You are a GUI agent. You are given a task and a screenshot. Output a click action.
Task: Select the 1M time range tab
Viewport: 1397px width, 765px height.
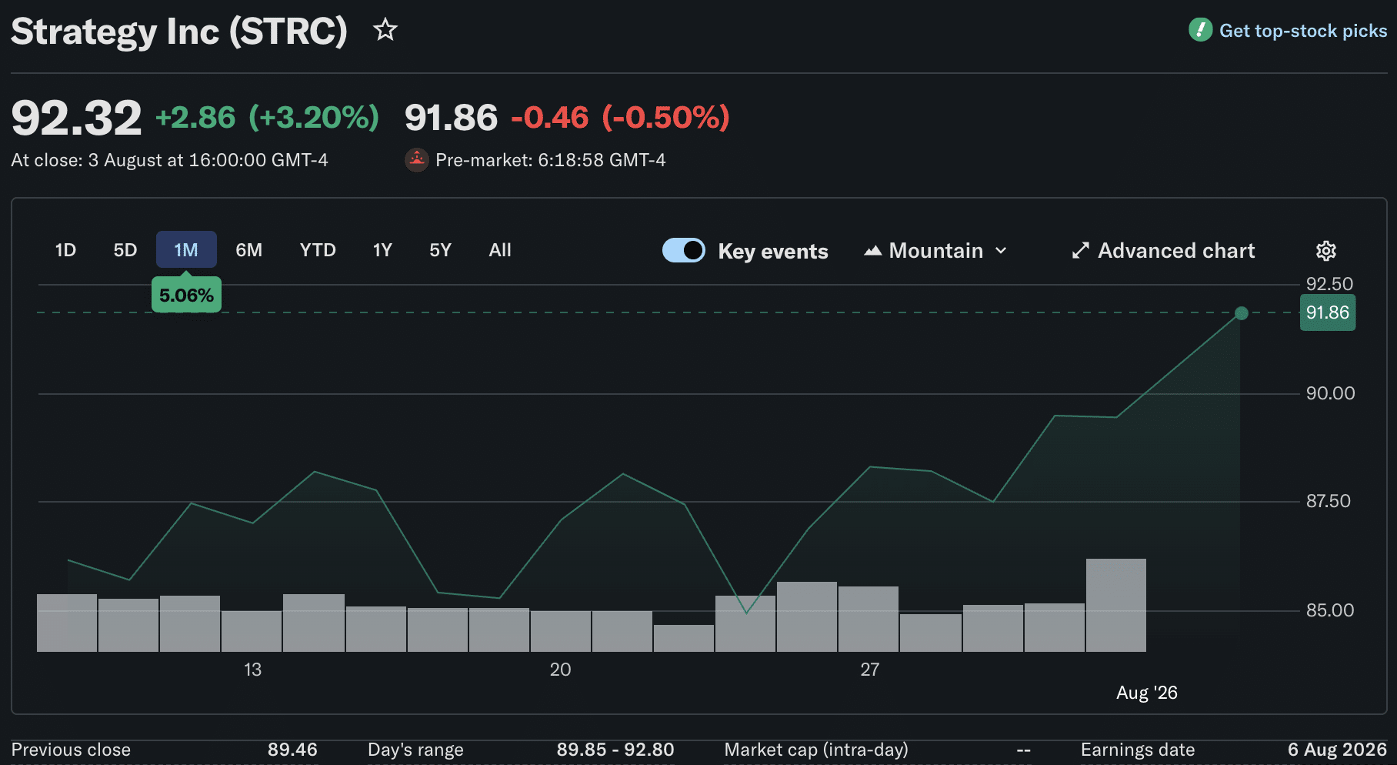186,250
